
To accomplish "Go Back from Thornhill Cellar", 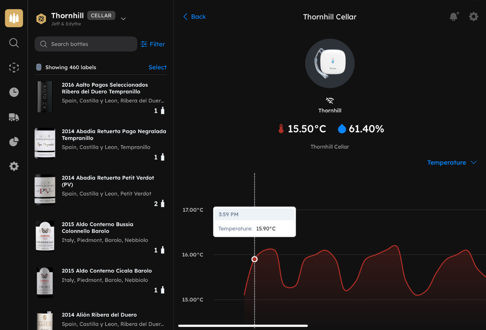I will tap(194, 17).
